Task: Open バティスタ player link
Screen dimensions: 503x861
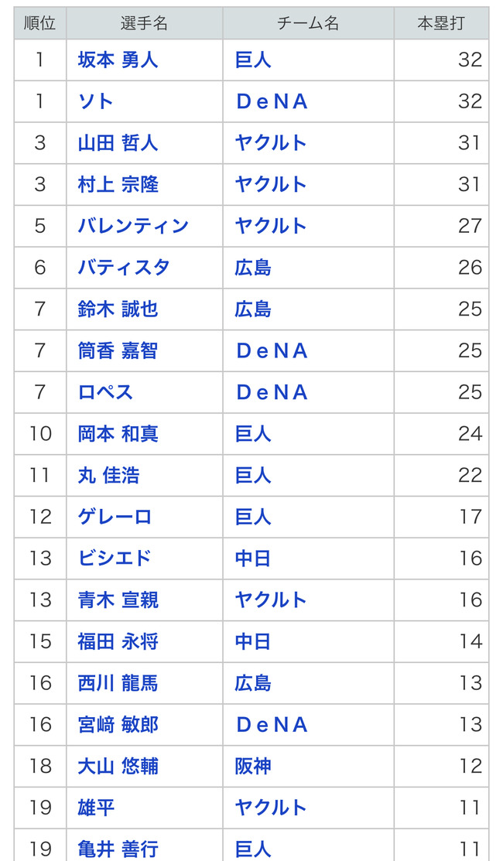Action: (x=124, y=268)
